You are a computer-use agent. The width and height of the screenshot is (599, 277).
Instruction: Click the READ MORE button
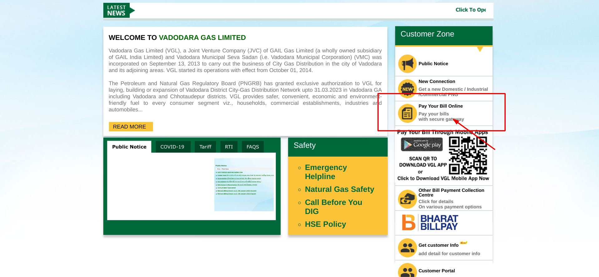130,127
